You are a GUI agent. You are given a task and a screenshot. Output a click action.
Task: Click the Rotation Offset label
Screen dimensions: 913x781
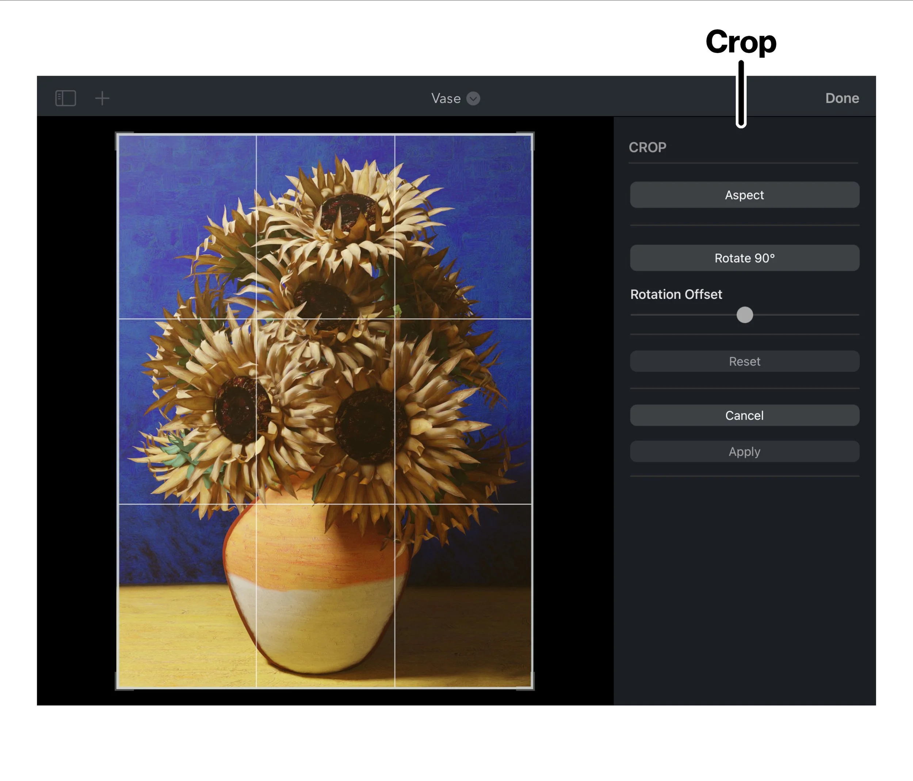(676, 294)
